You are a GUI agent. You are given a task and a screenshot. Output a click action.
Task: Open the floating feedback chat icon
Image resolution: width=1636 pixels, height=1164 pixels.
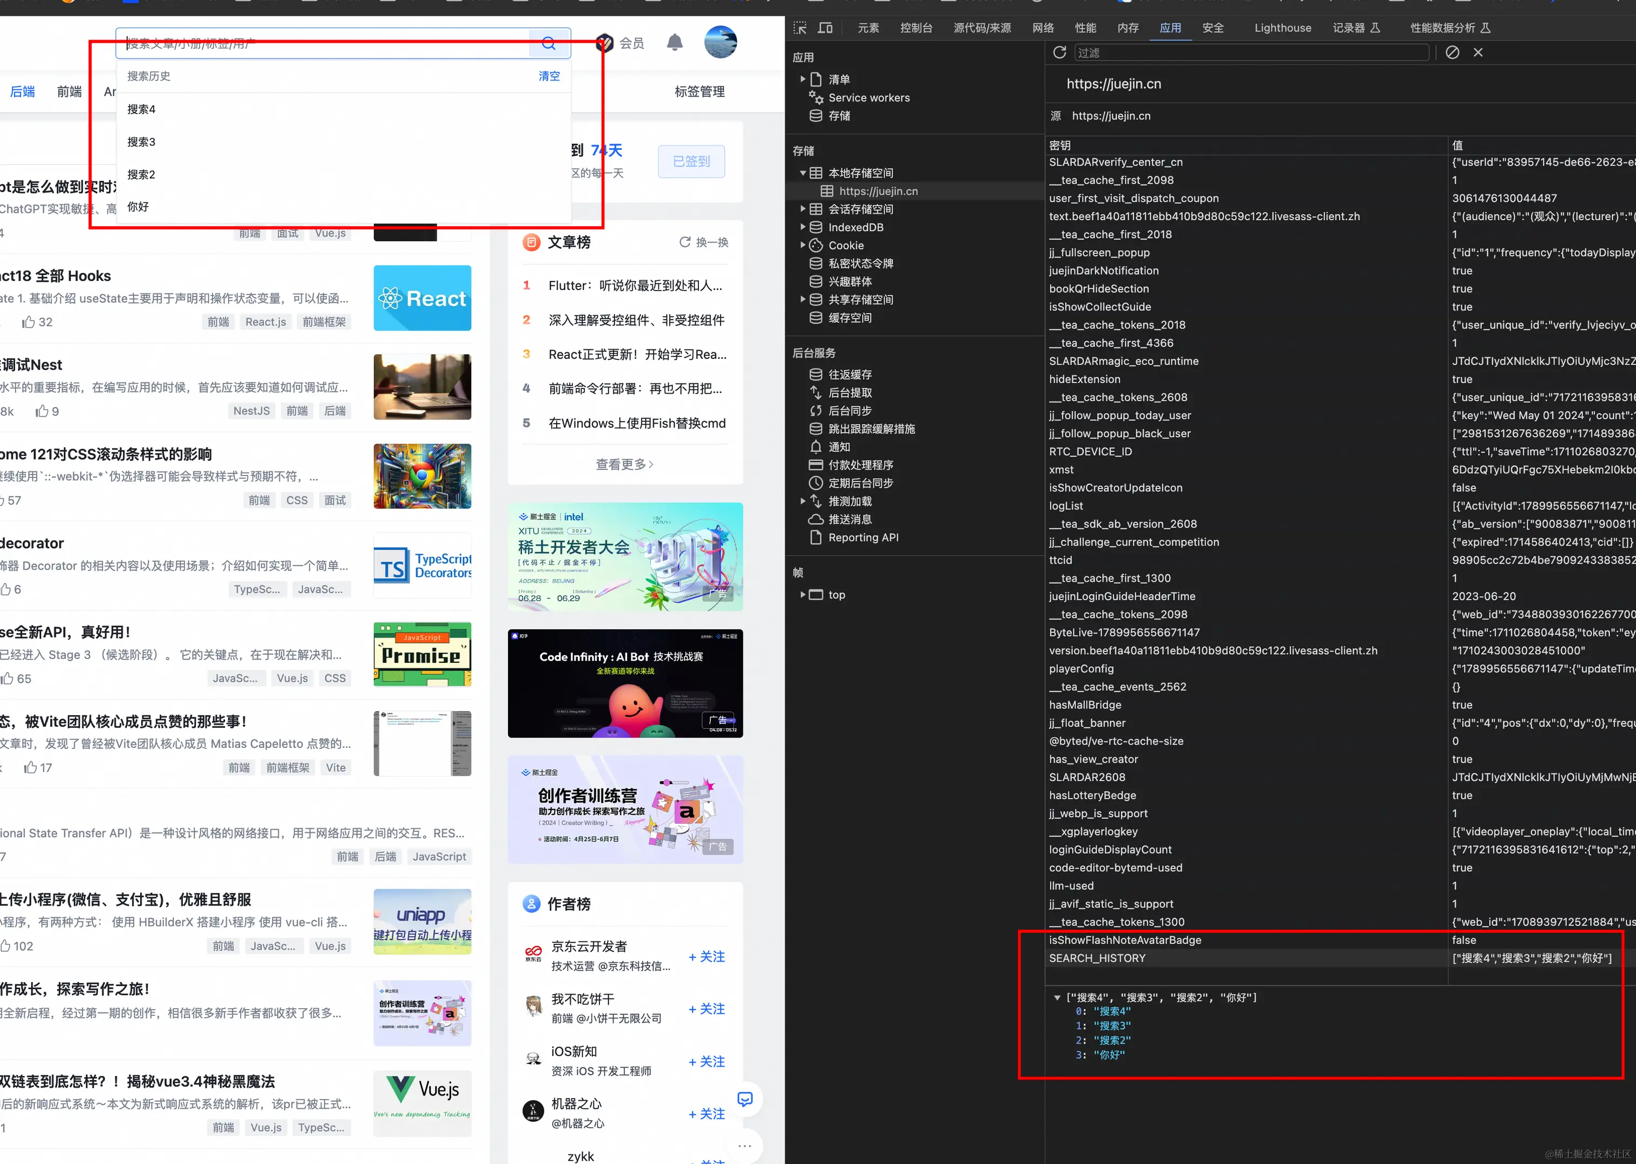tap(744, 1099)
